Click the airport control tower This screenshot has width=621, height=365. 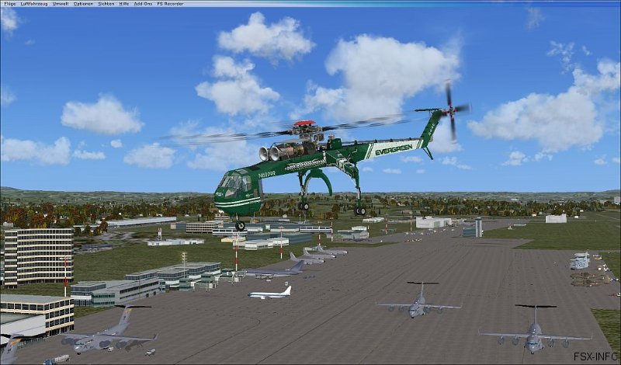click(x=478, y=226)
